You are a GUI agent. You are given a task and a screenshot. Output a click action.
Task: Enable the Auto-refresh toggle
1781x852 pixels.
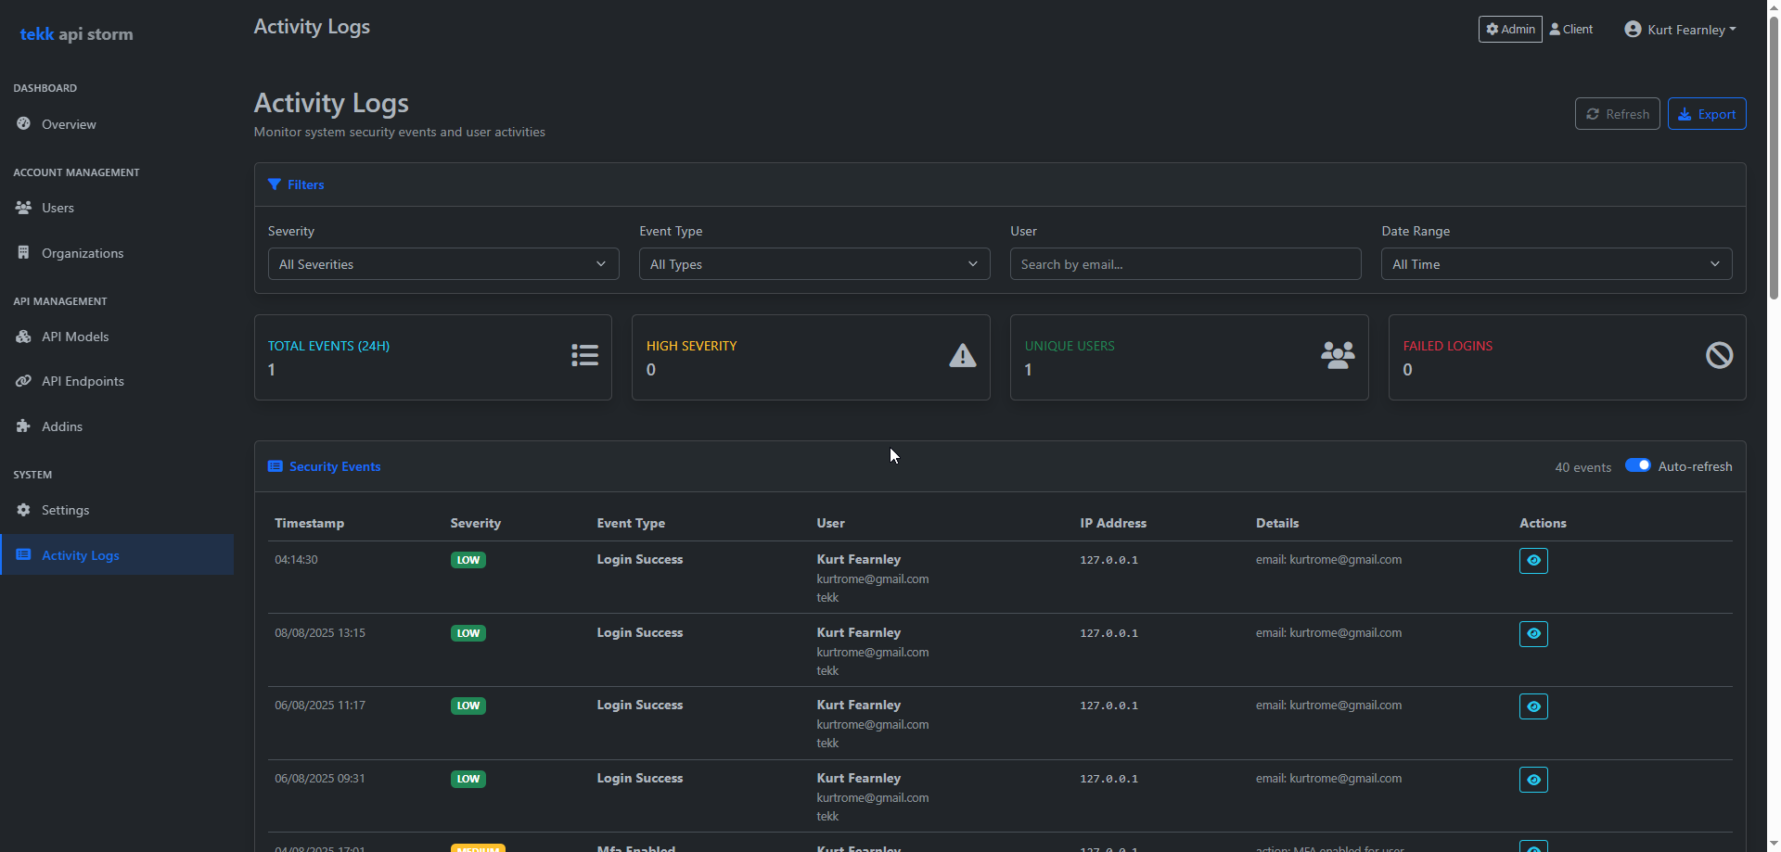pos(1638,464)
